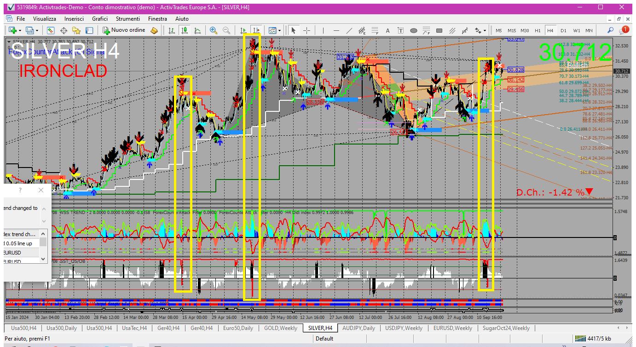Click the alert message scroll-down chevron
This screenshot has height=347, width=636.
tap(45, 221)
